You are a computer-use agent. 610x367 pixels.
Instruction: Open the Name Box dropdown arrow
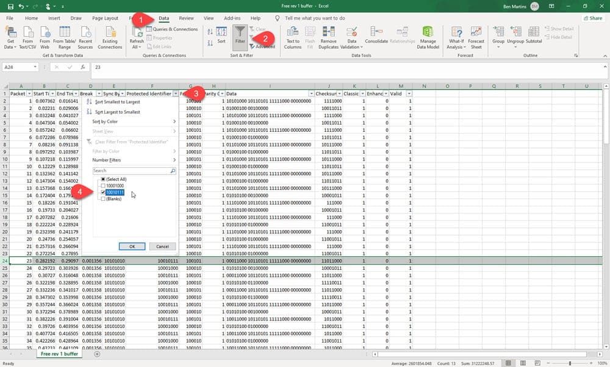tap(35, 67)
